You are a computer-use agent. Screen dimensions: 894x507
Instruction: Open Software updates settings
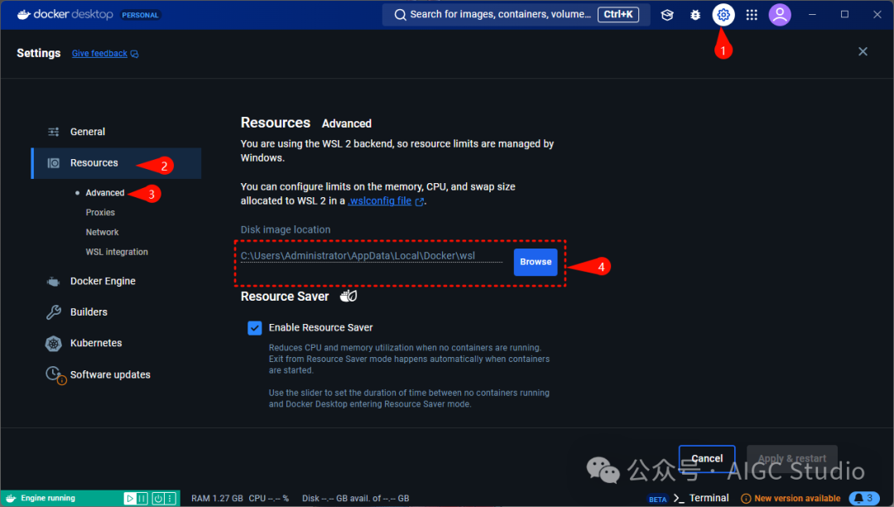tap(110, 374)
